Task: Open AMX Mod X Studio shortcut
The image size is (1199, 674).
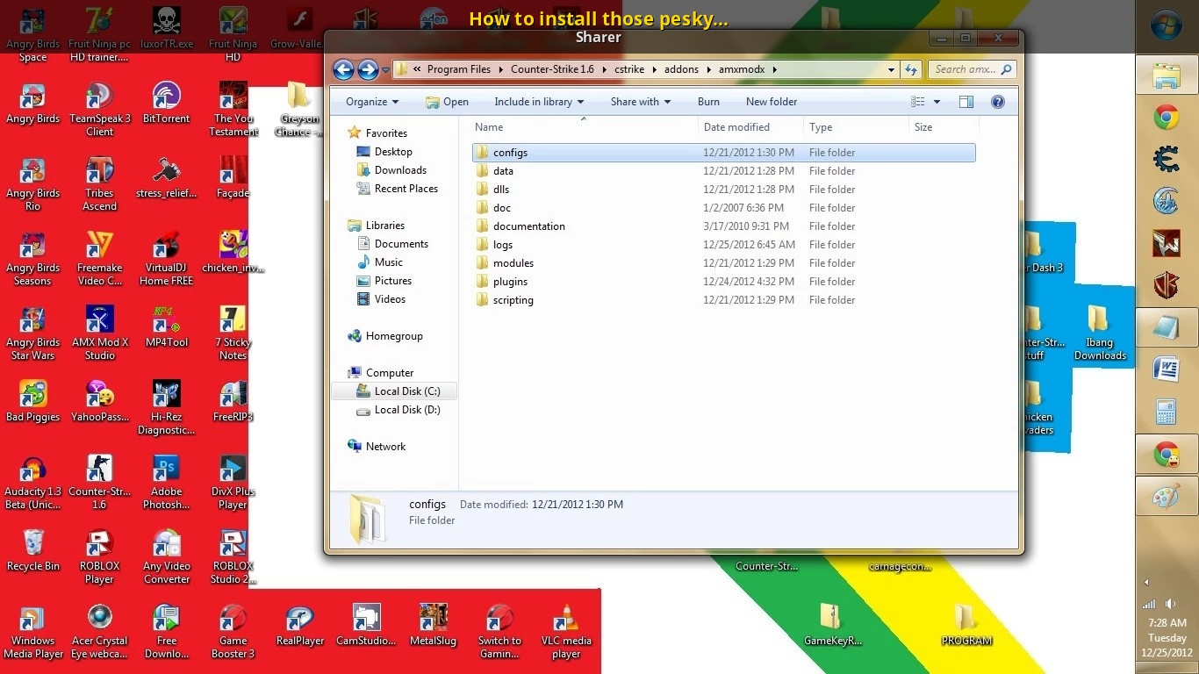Action: [x=99, y=333]
